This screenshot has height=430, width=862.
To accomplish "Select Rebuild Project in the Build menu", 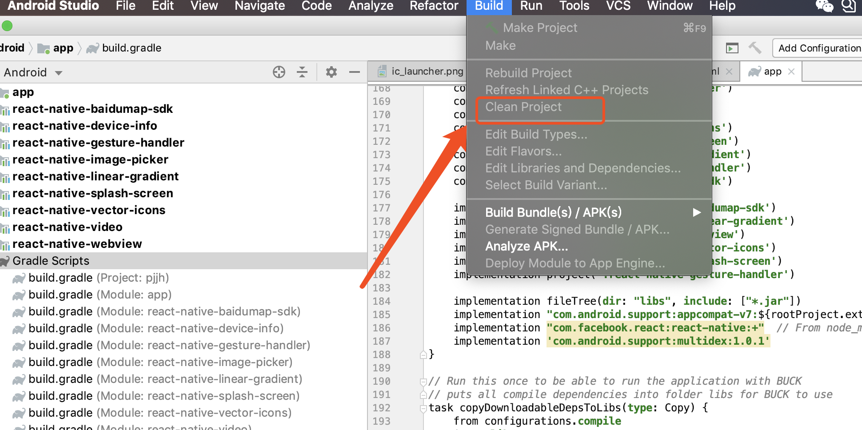I will 589,73.
